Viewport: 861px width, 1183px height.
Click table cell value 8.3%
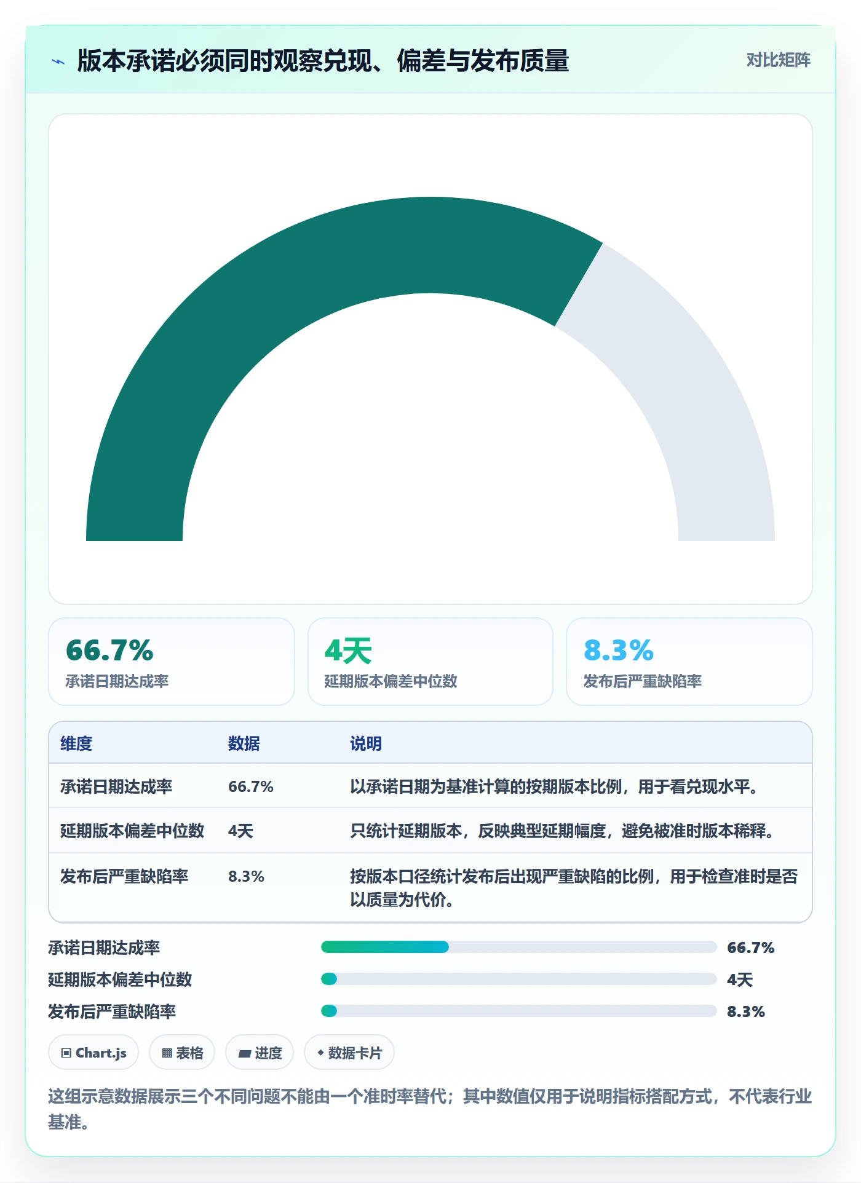(246, 876)
